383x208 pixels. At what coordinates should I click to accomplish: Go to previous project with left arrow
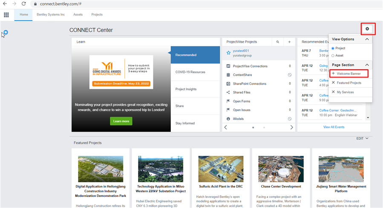pos(226,127)
